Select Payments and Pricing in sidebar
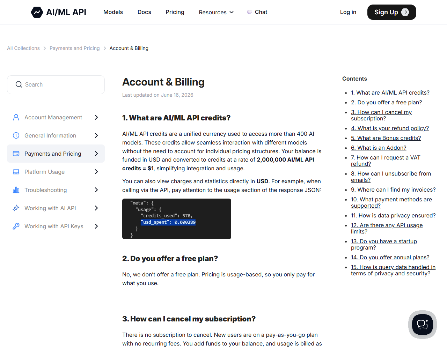Screen dimensions: 447x349 pos(56,154)
